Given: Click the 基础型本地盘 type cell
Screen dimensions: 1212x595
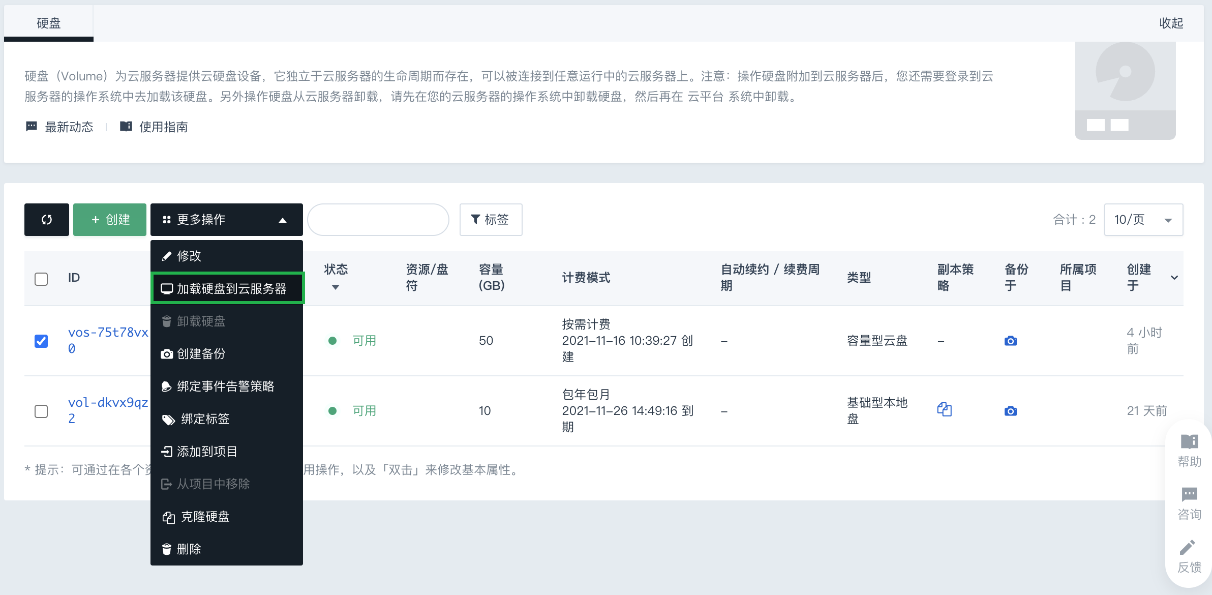Looking at the screenshot, I should click(x=877, y=410).
